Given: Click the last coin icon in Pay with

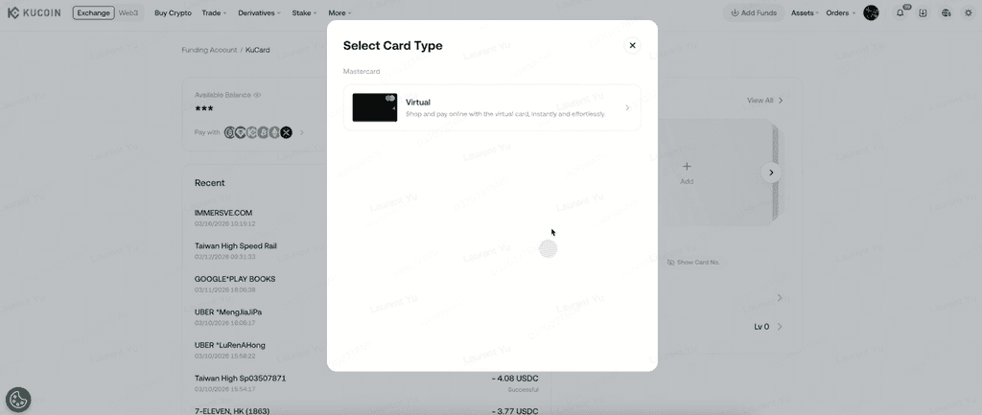Looking at the screenshot, I should (286, 132).
